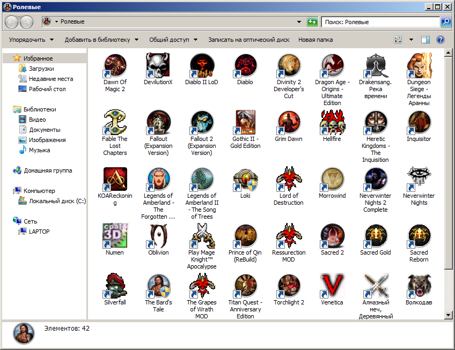Image resolution: width=455 pixels, height=350 pixels.
Task: Refresh the folder with green arrows button
Action: click(x=312, y=22)
